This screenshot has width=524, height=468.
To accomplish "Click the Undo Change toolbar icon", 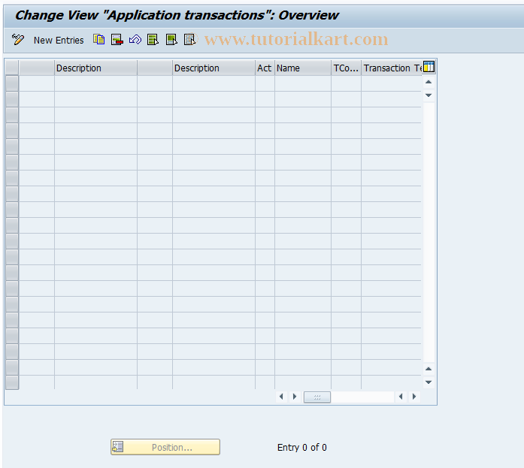I will click(135, 40).
